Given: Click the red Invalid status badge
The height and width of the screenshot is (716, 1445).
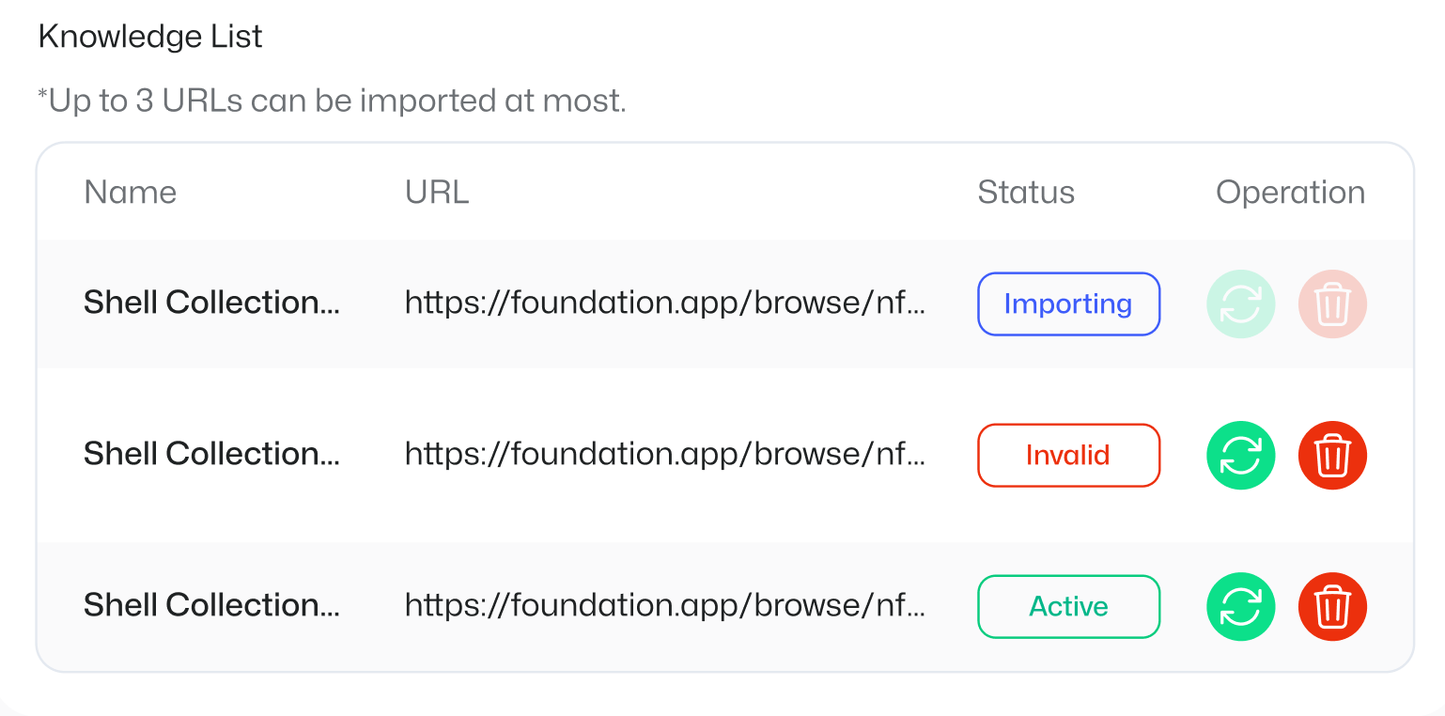Looking at the screenshot, I should (1068, 456).
